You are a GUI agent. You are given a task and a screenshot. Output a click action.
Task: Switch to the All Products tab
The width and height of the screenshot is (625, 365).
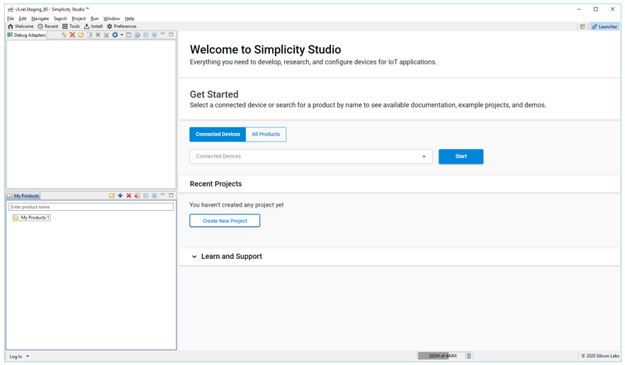coord(266,134)
